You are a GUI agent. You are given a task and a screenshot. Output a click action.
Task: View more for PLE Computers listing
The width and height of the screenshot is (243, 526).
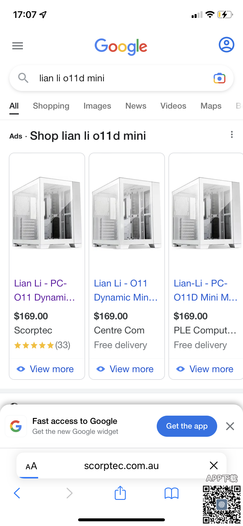pos(206,369)
